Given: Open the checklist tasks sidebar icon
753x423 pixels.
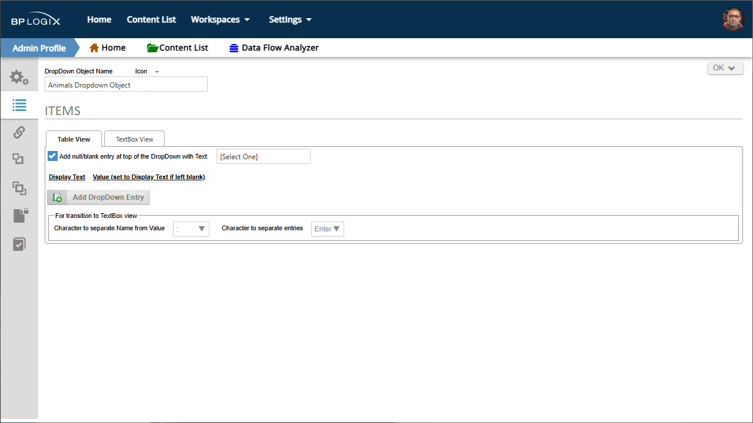Looking at the screenshot, I should [x=19, y=244].
